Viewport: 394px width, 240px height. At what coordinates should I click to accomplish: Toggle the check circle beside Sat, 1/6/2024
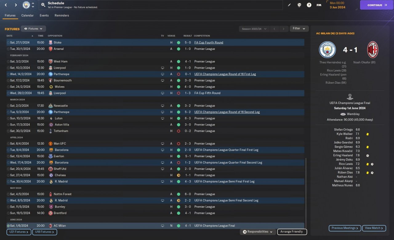pos(8,226)
